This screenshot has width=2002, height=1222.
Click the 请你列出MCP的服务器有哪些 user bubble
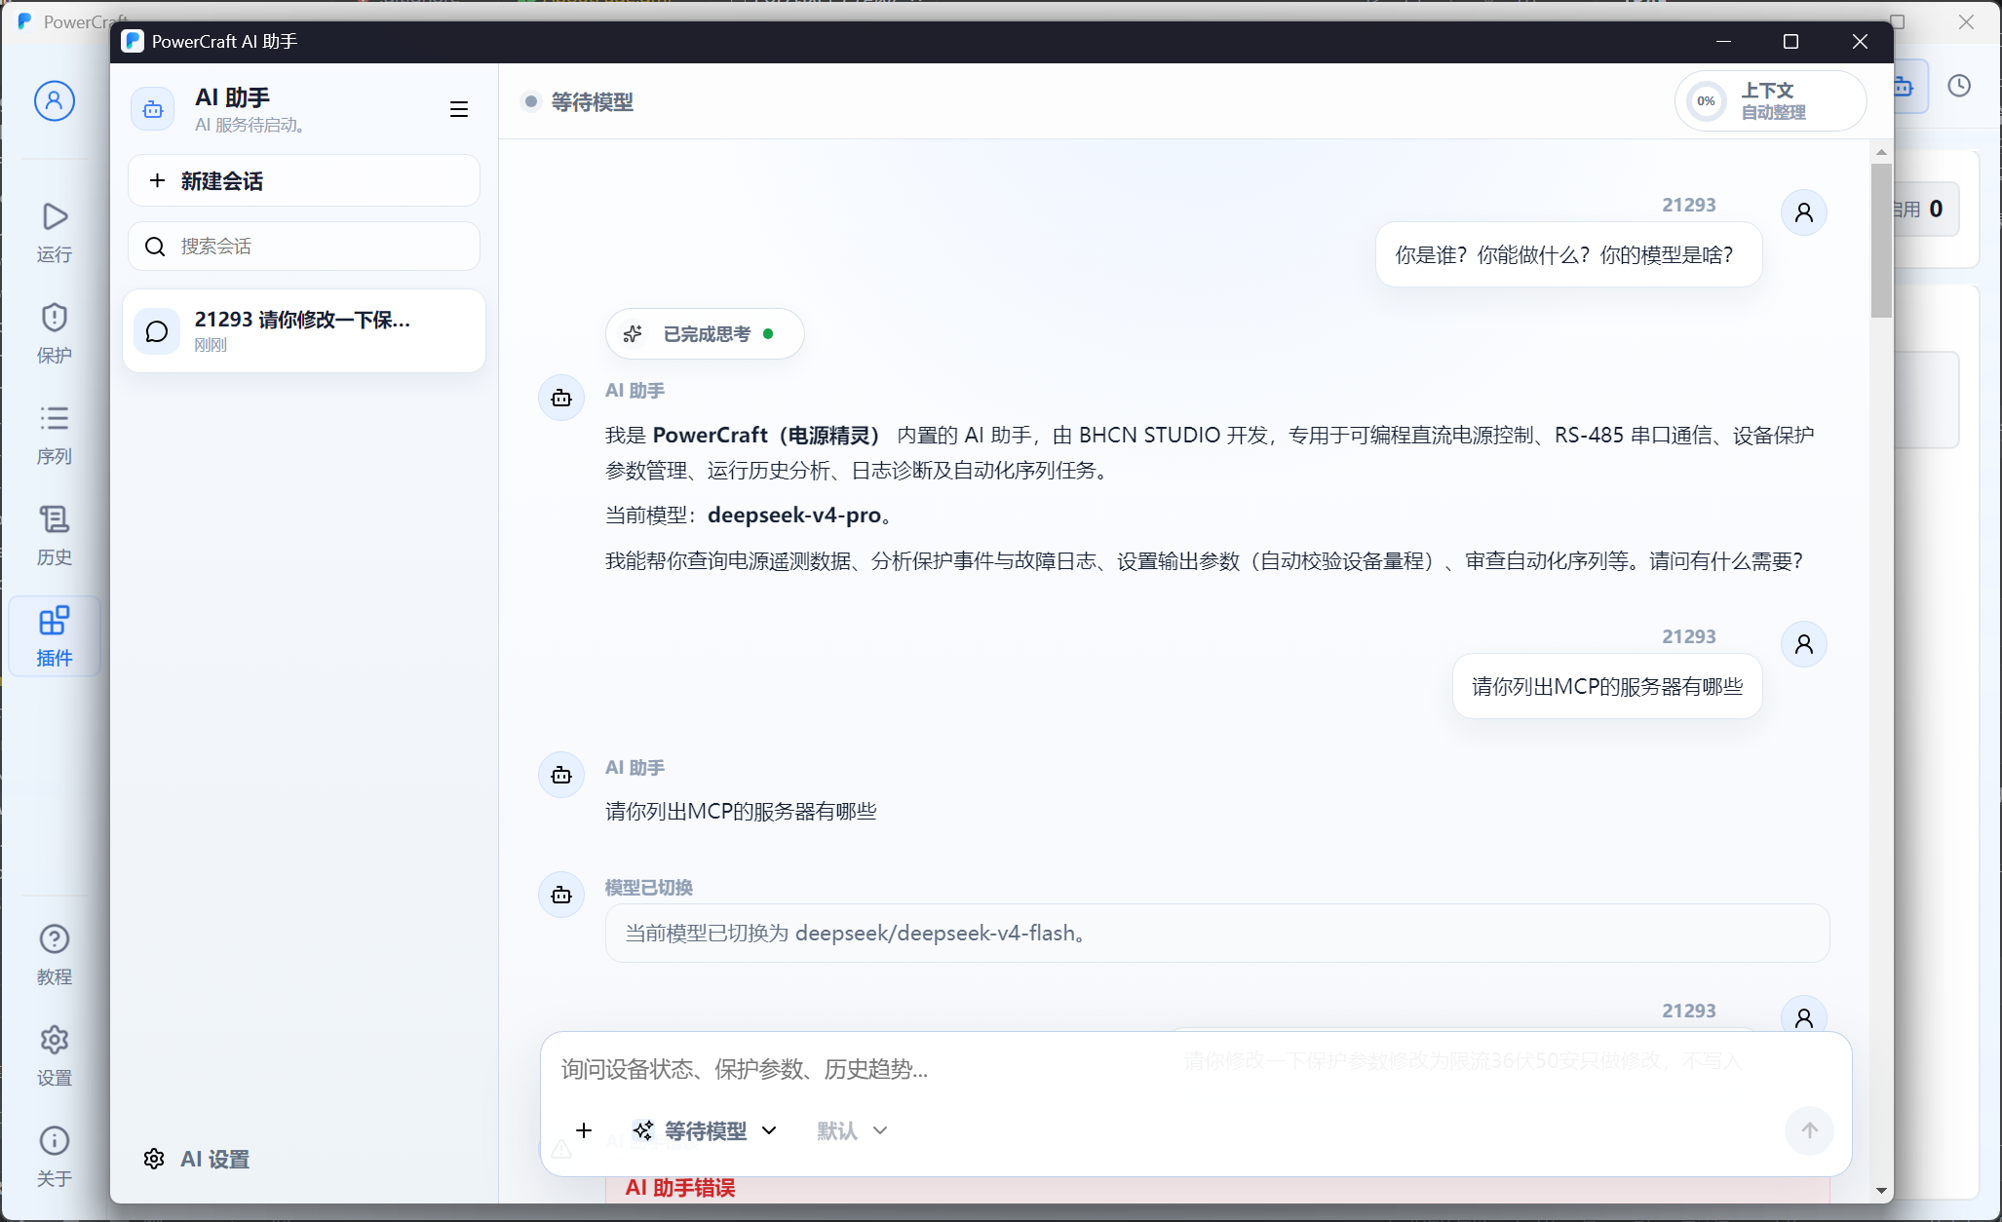[1607, 686]
